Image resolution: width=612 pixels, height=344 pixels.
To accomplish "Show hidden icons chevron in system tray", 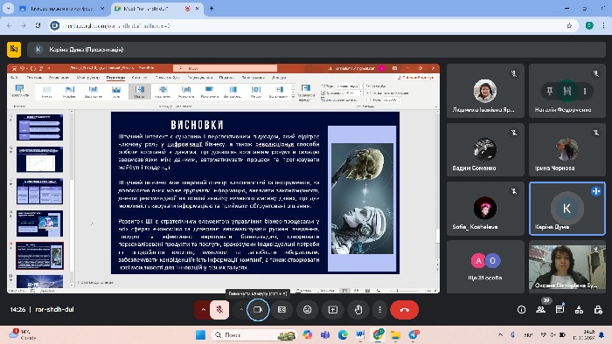I will pyautogui.click(x=500, y=334).
